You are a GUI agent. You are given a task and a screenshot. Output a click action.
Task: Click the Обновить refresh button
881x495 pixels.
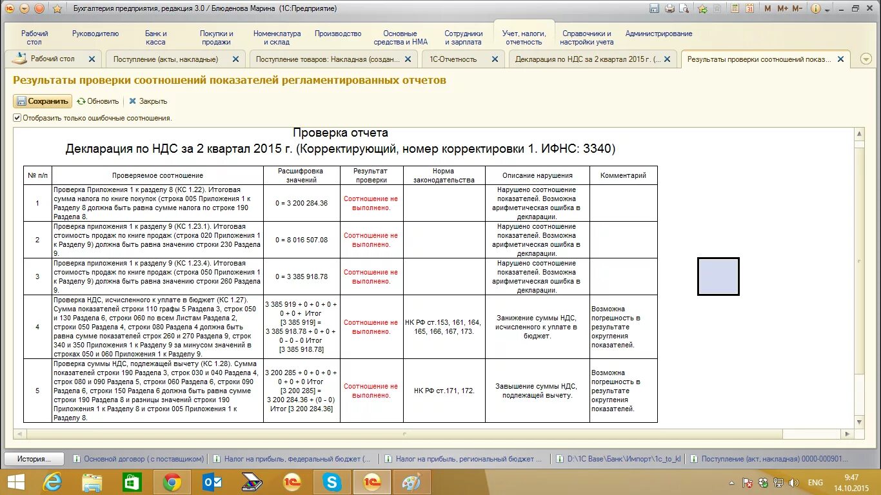(98, 101)
